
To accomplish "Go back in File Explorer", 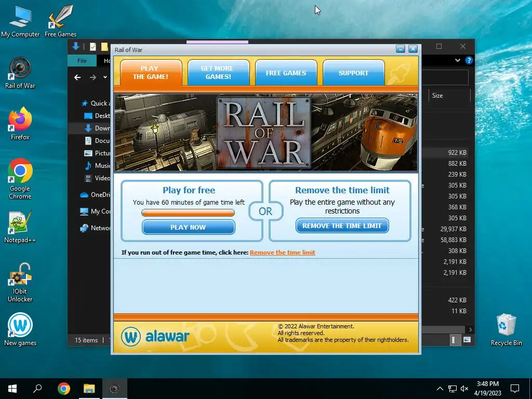I will click(x=77, y=77).
